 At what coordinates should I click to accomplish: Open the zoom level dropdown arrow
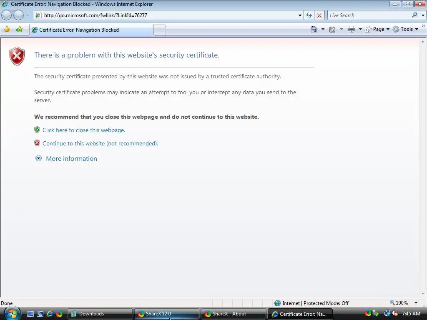(x=416, y=303)
